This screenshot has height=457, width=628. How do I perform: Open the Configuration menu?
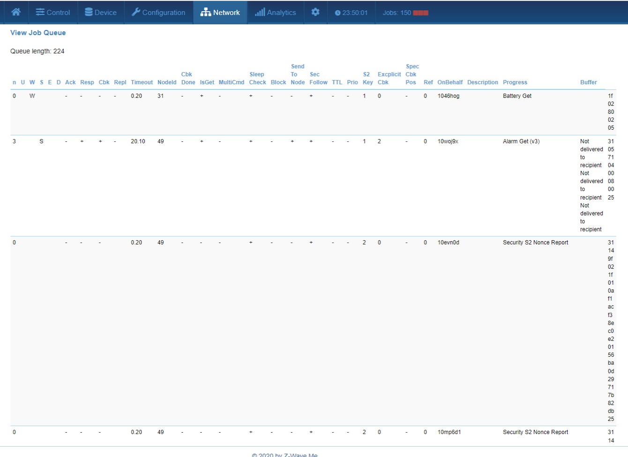pos(158,12)
